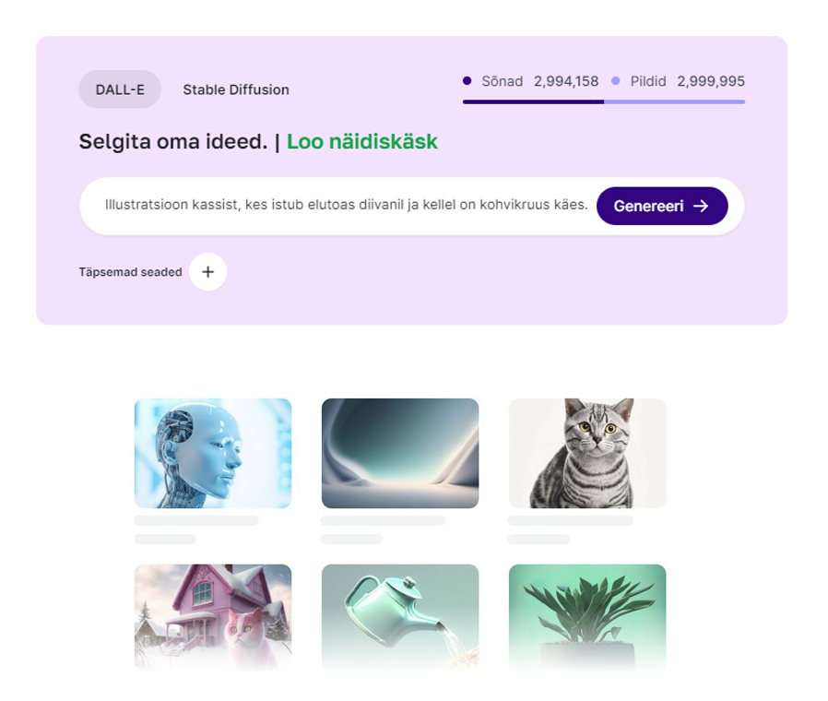Open the gray tabby cat thumbnail
The image size is (828, 701).
pyautogui.click(x=587, y=453)
